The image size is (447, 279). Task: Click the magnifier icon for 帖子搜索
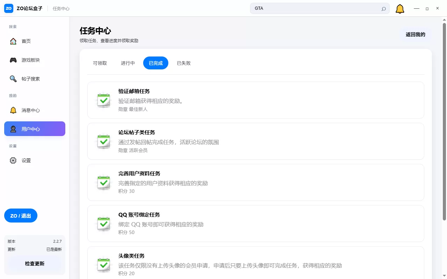[13, 79]
